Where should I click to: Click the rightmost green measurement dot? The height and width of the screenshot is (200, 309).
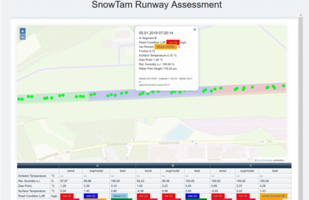click(283, 86)
